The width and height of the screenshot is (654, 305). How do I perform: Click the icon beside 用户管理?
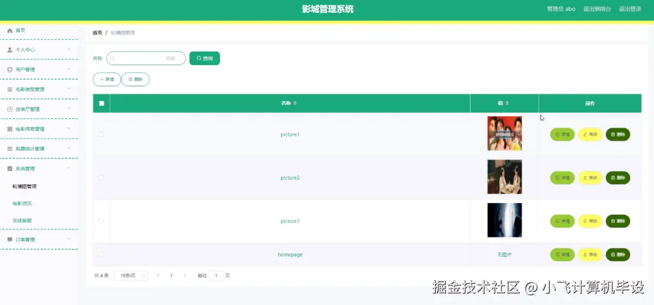coord(10,69)
